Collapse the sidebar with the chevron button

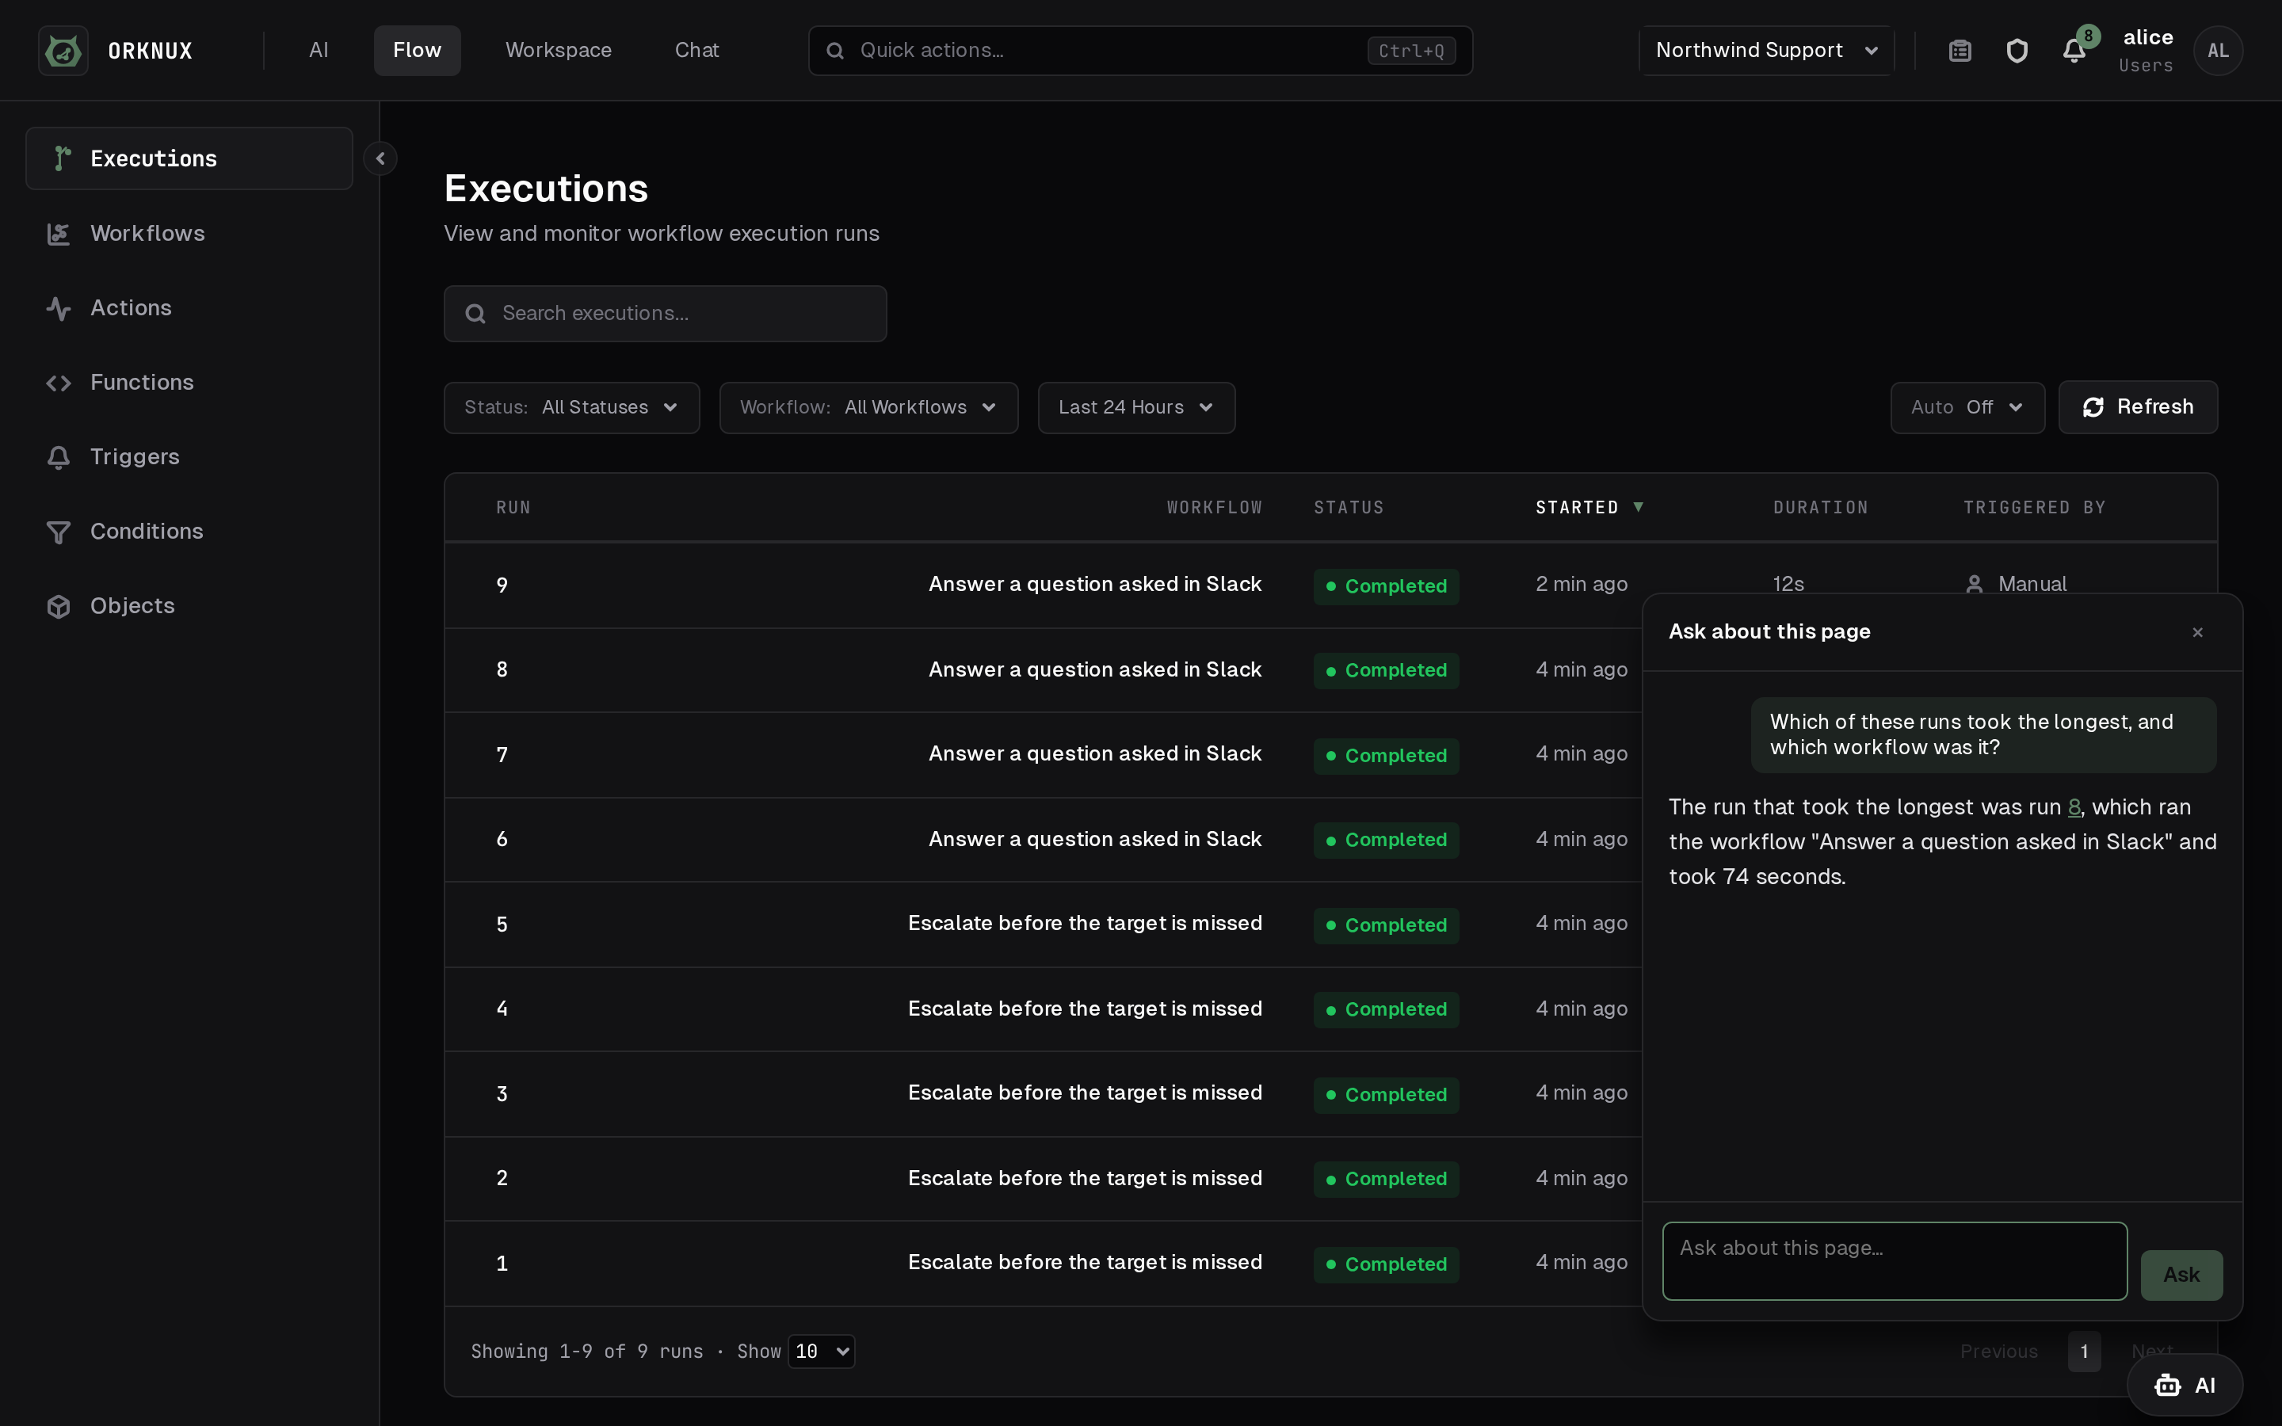[x=380, y=158]
